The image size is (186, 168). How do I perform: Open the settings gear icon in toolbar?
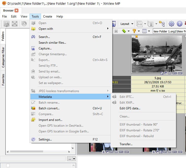point(171,24)
